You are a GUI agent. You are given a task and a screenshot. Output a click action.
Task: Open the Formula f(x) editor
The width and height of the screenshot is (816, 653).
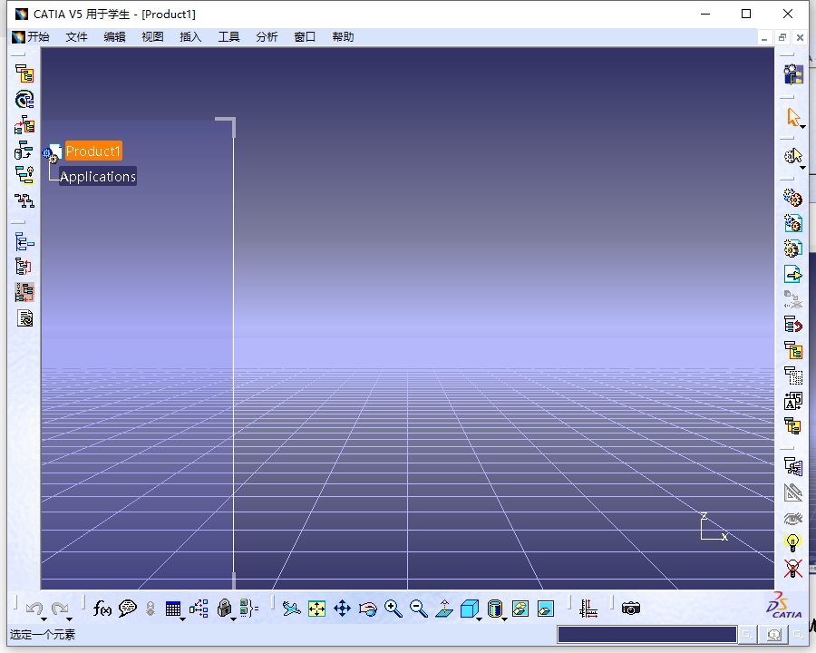point(102,609)
